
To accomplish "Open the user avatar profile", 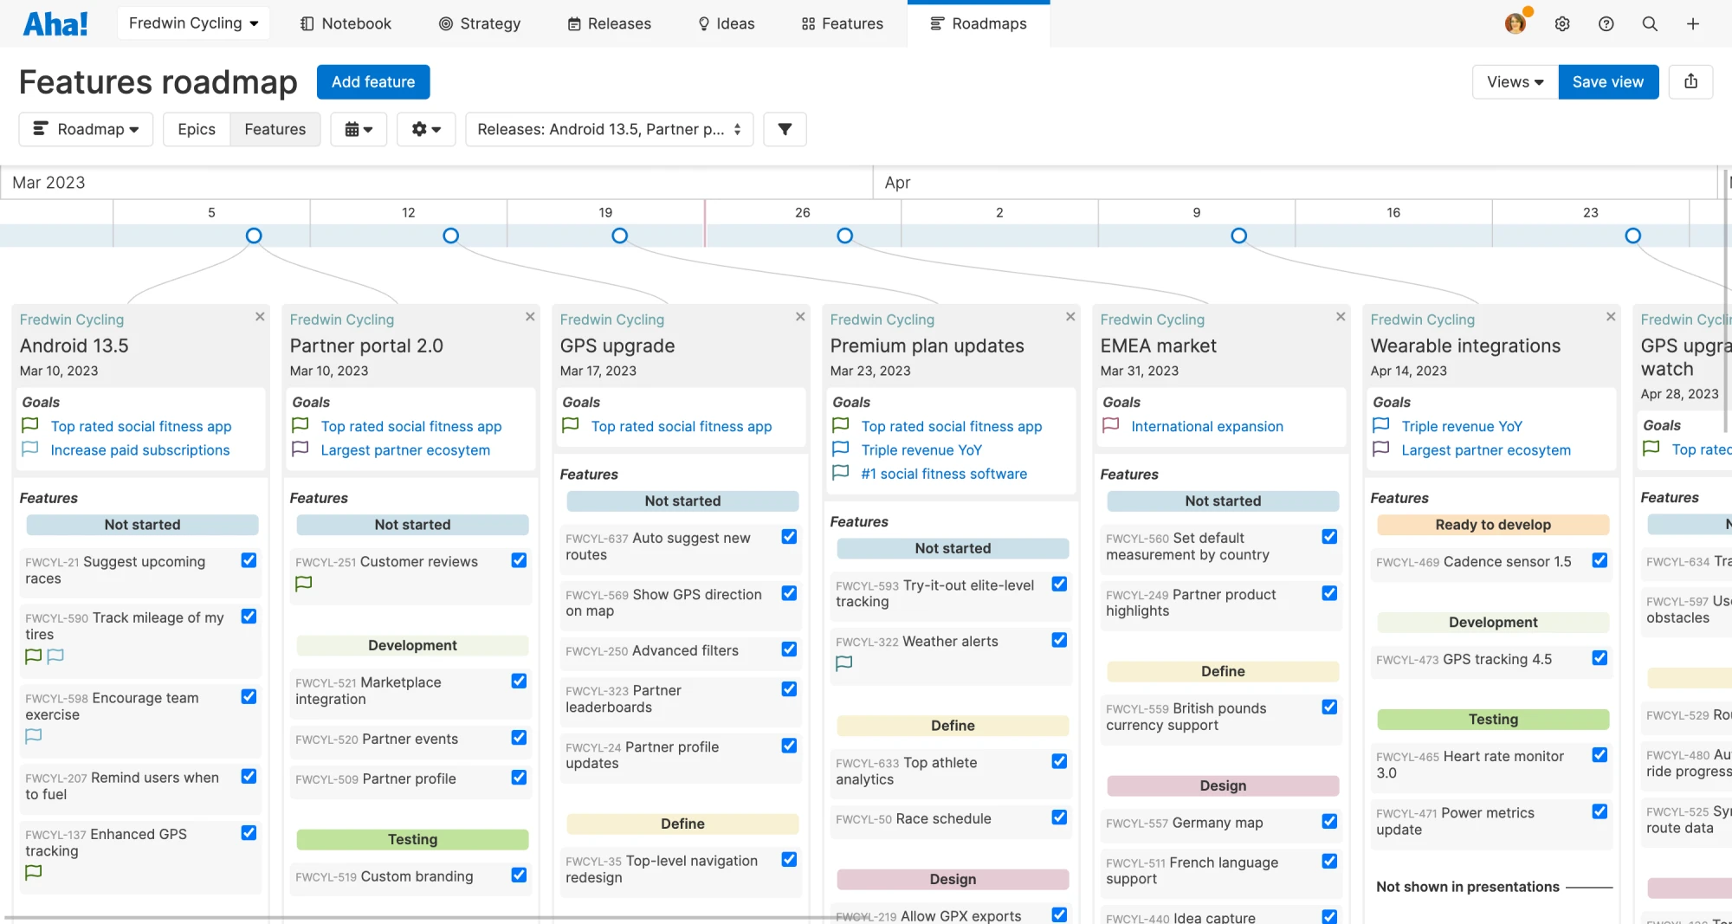I will pos(1515,23).
